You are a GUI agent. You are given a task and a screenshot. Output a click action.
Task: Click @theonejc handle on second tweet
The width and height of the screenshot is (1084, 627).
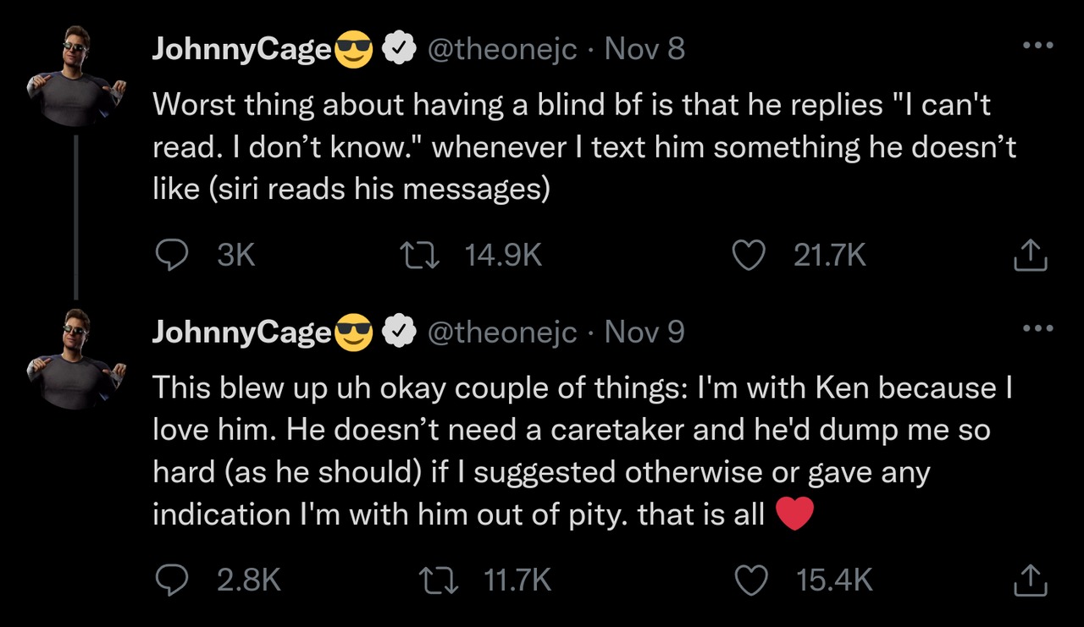[x=502, y=332]
